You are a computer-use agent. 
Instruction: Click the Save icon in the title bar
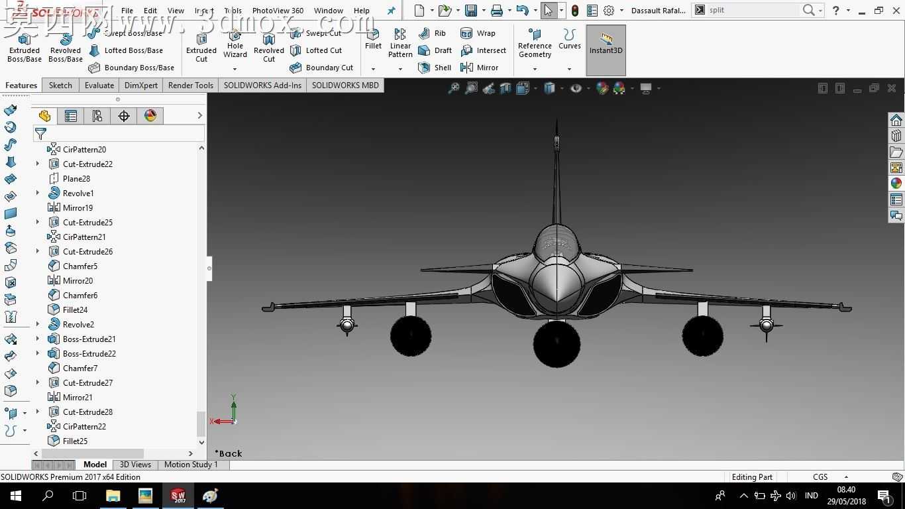tap(471, 11)
